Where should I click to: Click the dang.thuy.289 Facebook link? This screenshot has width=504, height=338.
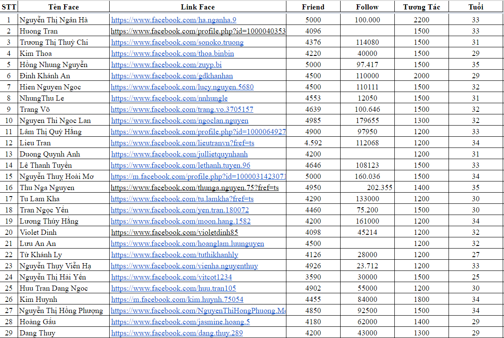coord(177,333)
